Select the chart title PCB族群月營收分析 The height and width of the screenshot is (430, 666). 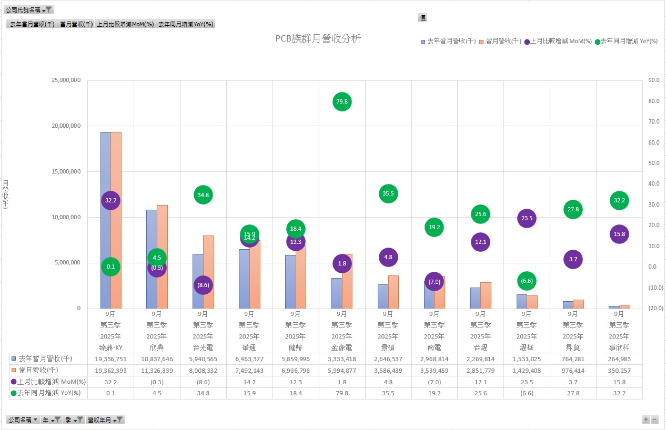coord(318,38)
